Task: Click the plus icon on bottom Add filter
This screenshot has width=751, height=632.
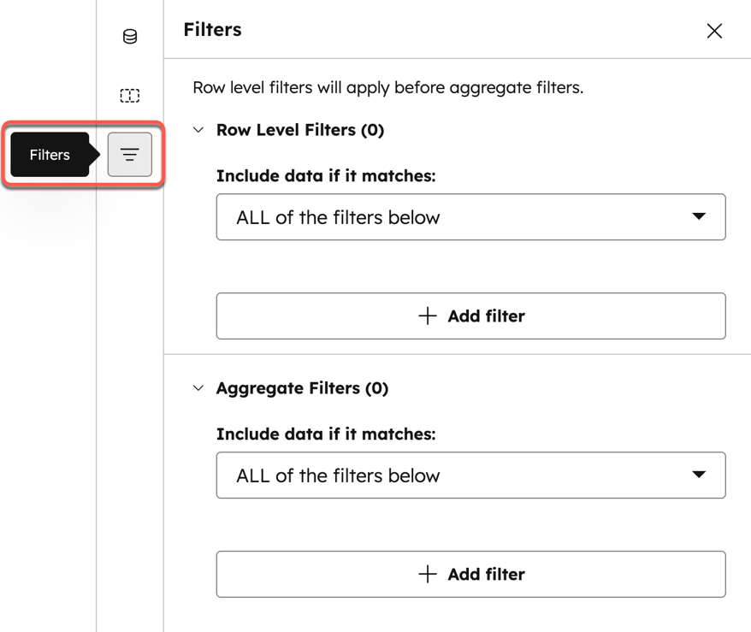Action: click(426, 574)
